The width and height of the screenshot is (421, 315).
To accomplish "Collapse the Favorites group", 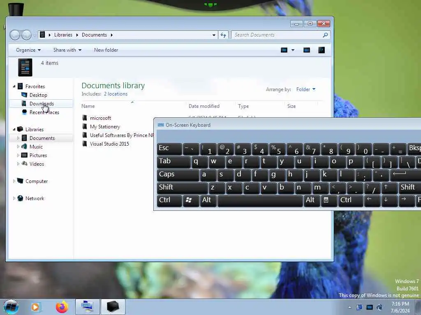I will coord(14,86).
